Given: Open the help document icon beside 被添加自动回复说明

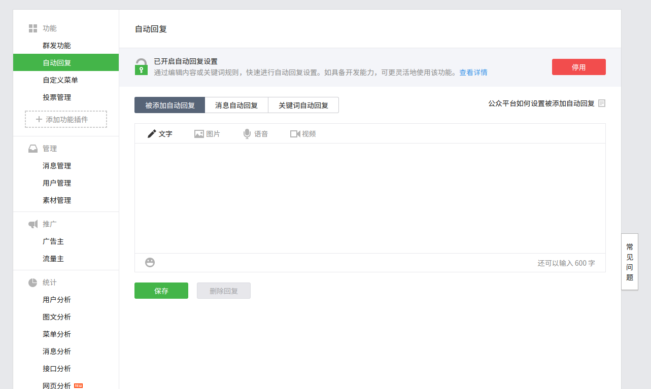Looking at the screenshot, I should pos(602,103).
